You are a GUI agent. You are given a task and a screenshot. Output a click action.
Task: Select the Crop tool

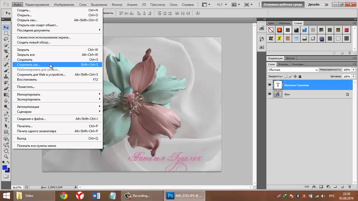[6, 51]
